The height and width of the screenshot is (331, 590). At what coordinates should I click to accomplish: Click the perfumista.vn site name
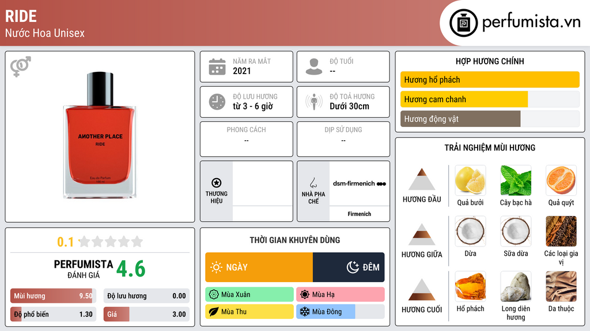[x=531, y=22]
